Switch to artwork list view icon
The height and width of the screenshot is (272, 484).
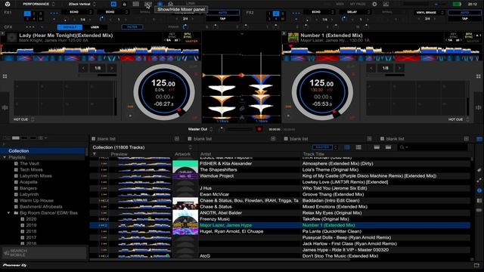(x=347, y=147)
